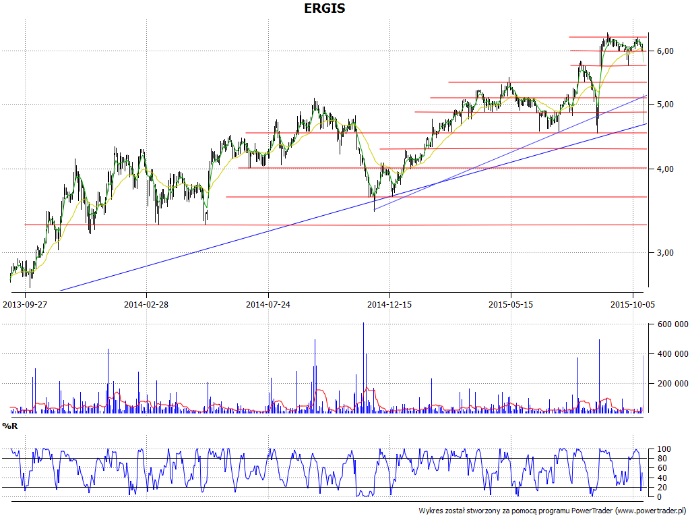Click the 5,00 price axis label
Image resolution: width=690 pixels, height=518 pixels.
click(665, 105)
